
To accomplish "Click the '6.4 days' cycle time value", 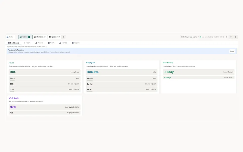I will 167,78.
